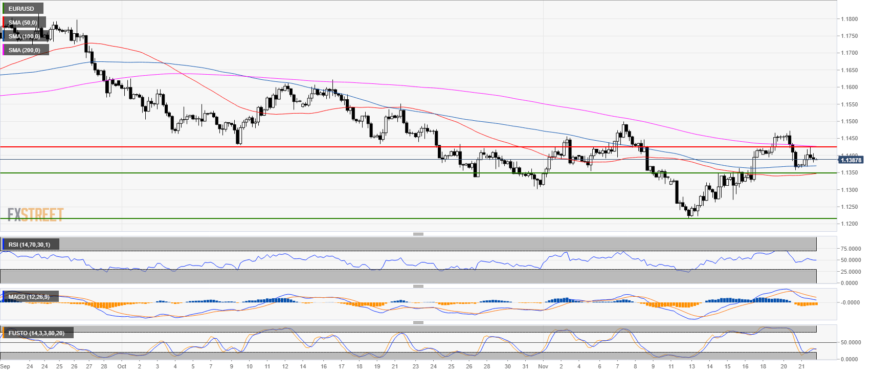Screen dimensions: 873x373
Task: Grab the resize handle above RSI panel
Action: [418, 234]
